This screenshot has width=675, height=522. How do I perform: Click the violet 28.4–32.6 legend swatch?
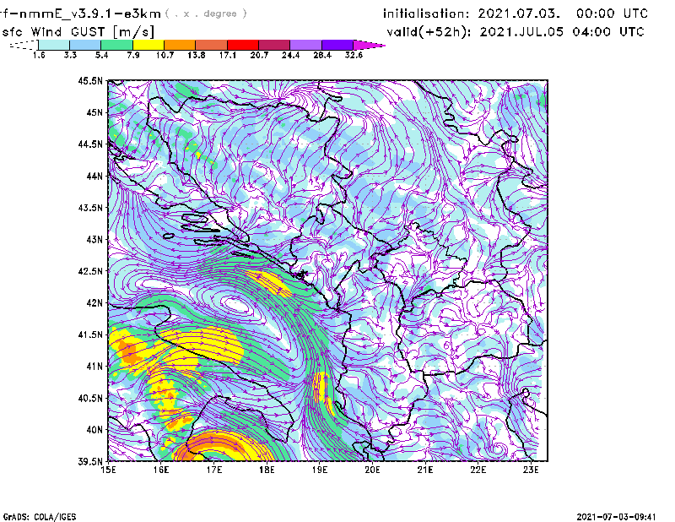(x=337, y=45)
